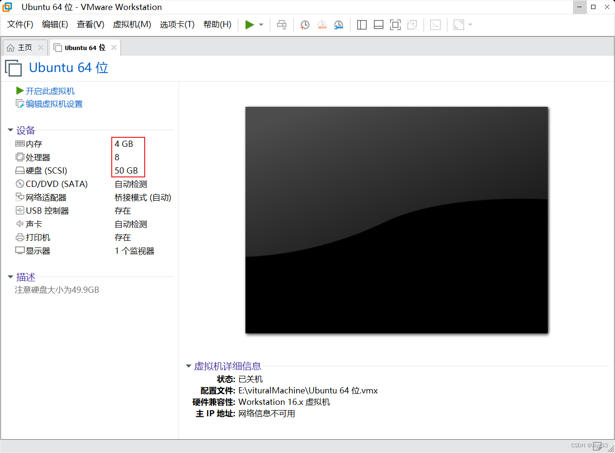Open the 选项卡(T) menu

[x=177, y=24]
